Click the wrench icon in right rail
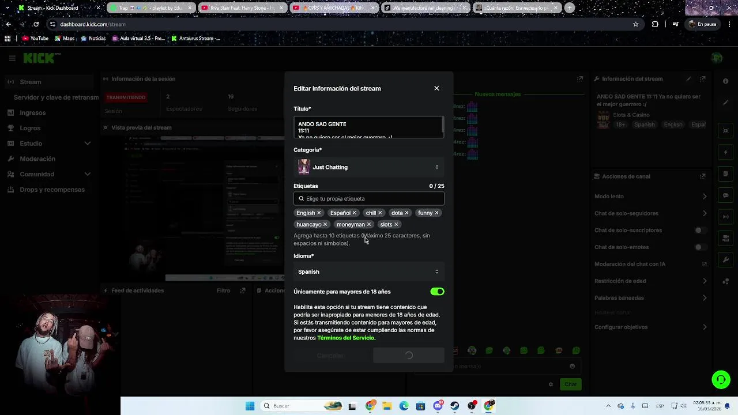Viewport: 738px width, 415px height. click(x=725, y=260)
